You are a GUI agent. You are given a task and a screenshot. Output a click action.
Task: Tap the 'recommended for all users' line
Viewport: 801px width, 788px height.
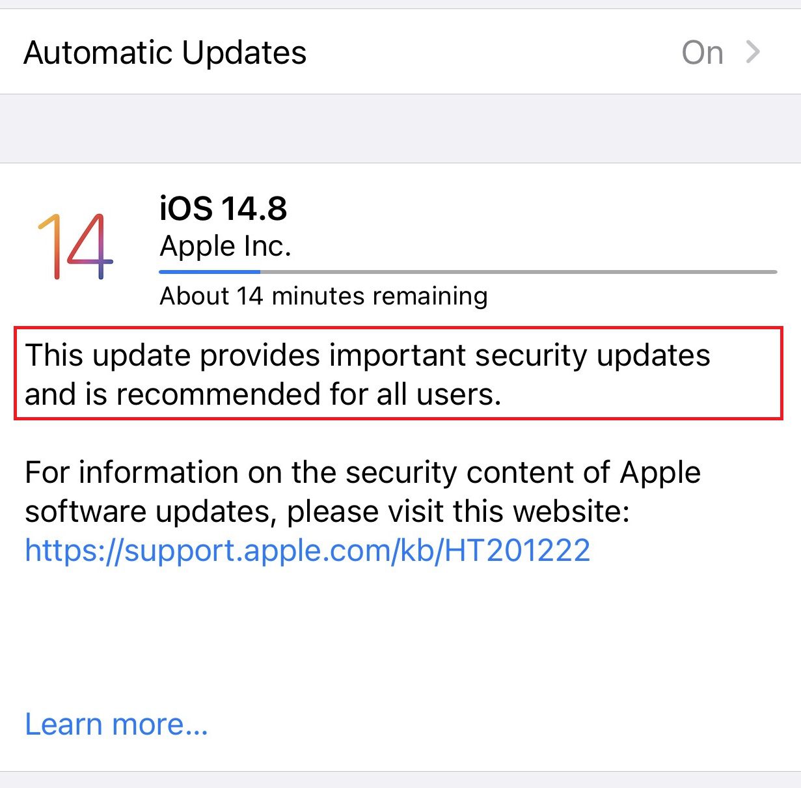coord(263,394)
